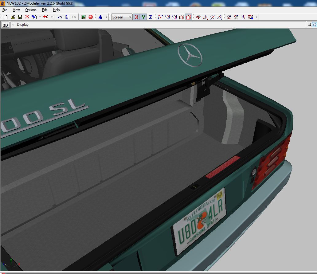The image size is (317, 274).
Task: Click the 3D viewport mode button
Action: (5, 25)
